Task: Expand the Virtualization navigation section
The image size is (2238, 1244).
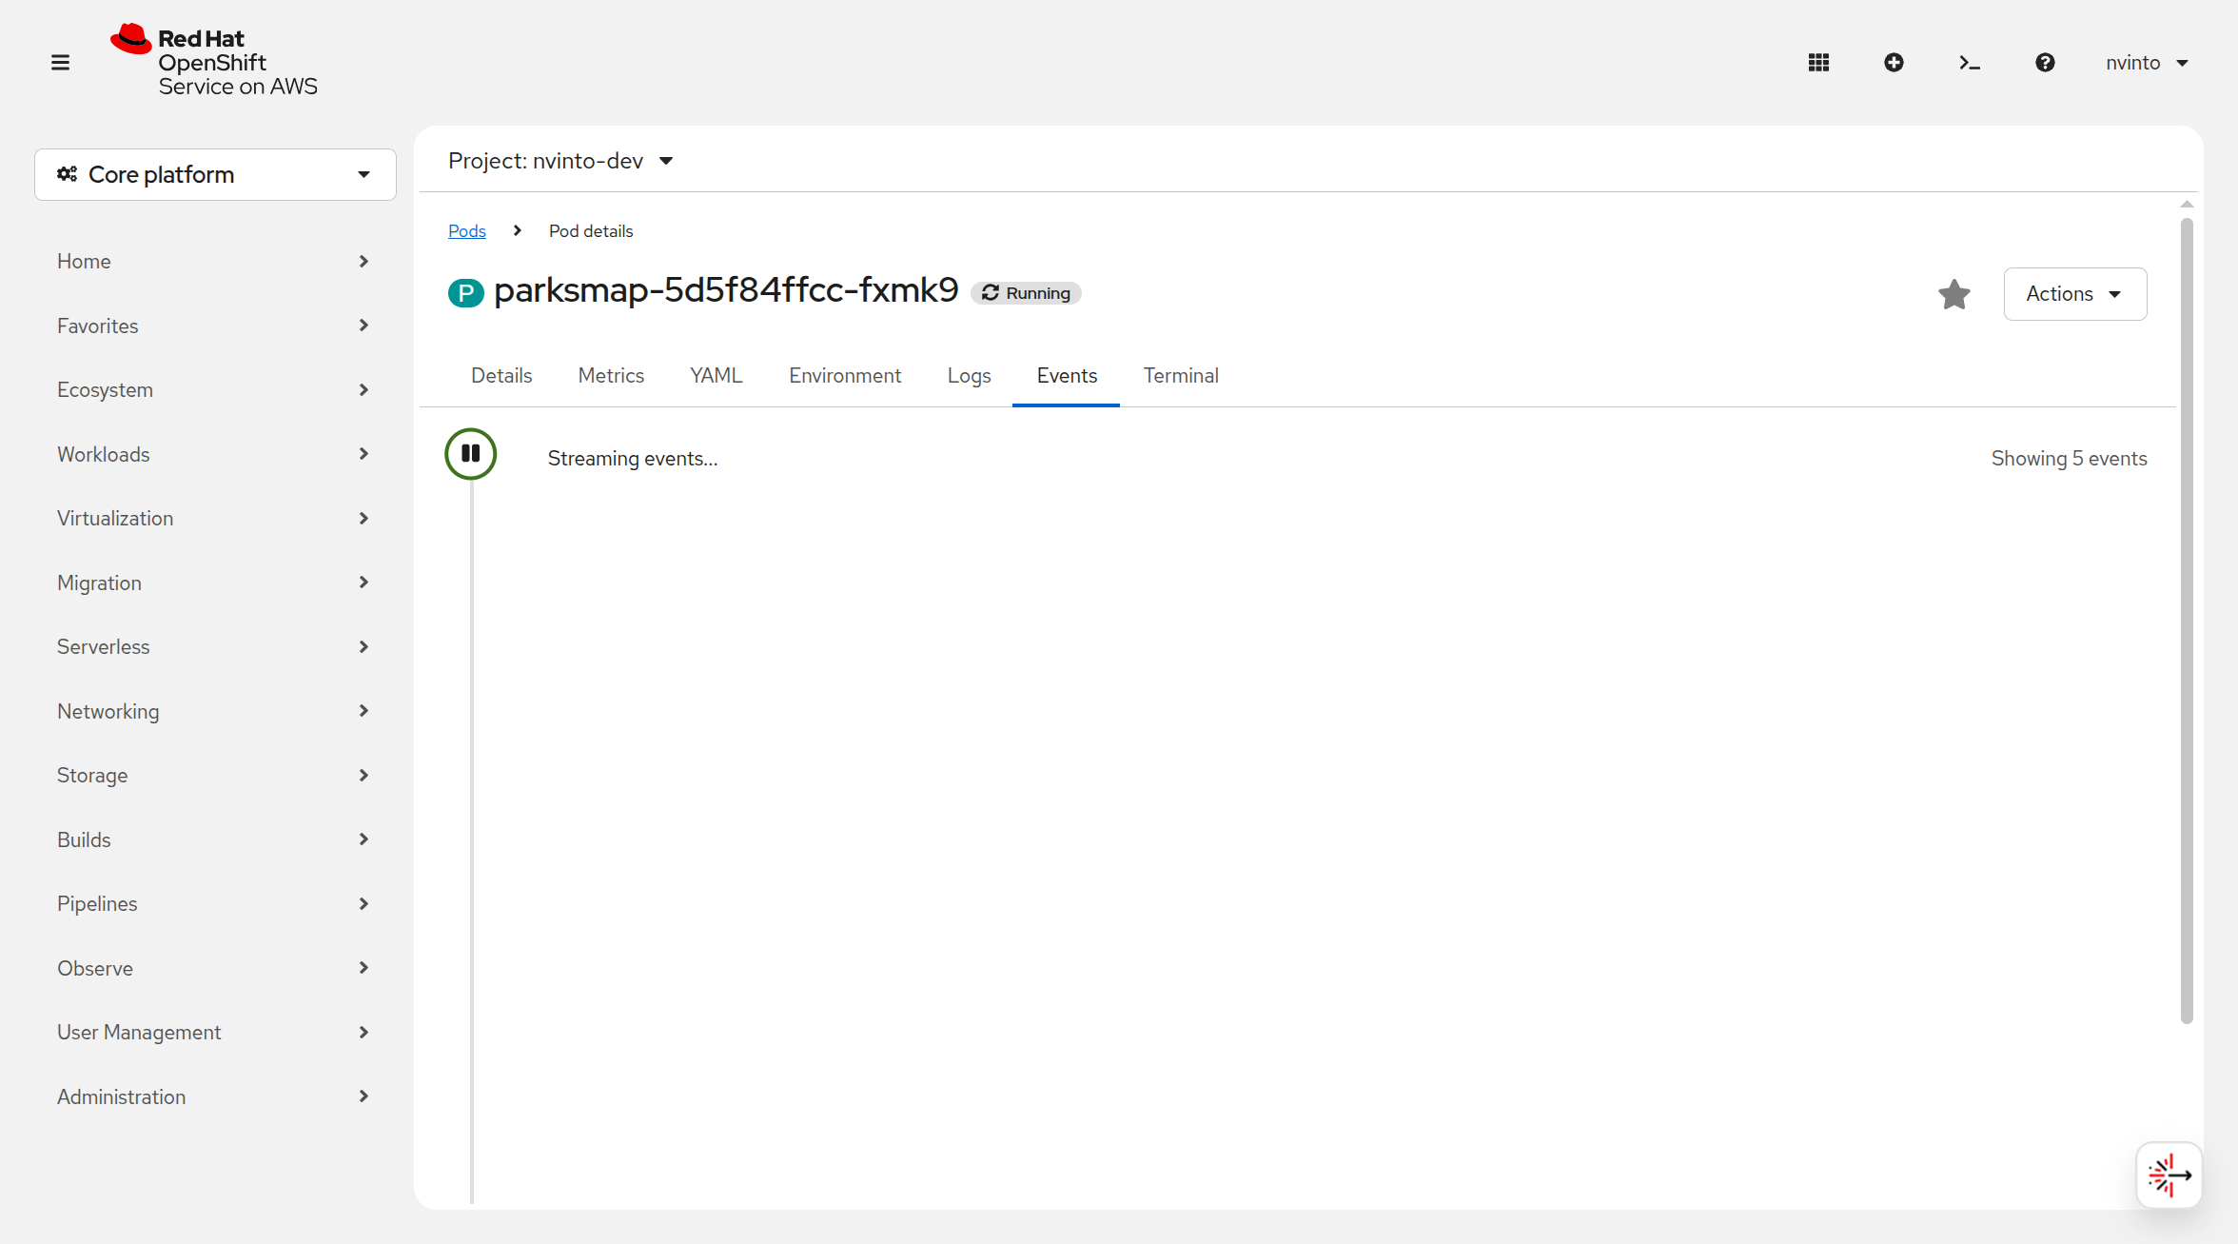Action: click(x=213, y=518)
